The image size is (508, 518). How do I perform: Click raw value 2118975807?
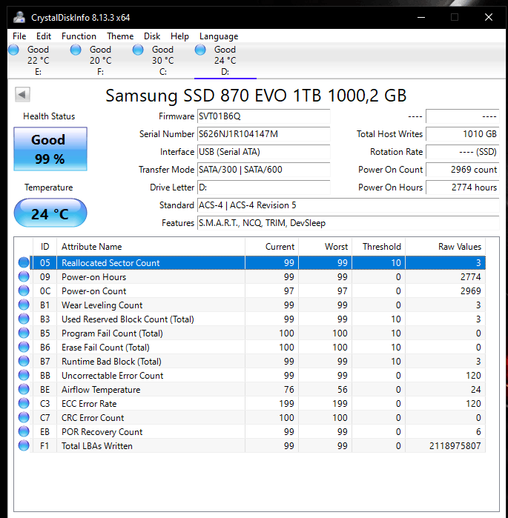pyautogui.click(x=455, y=446)
